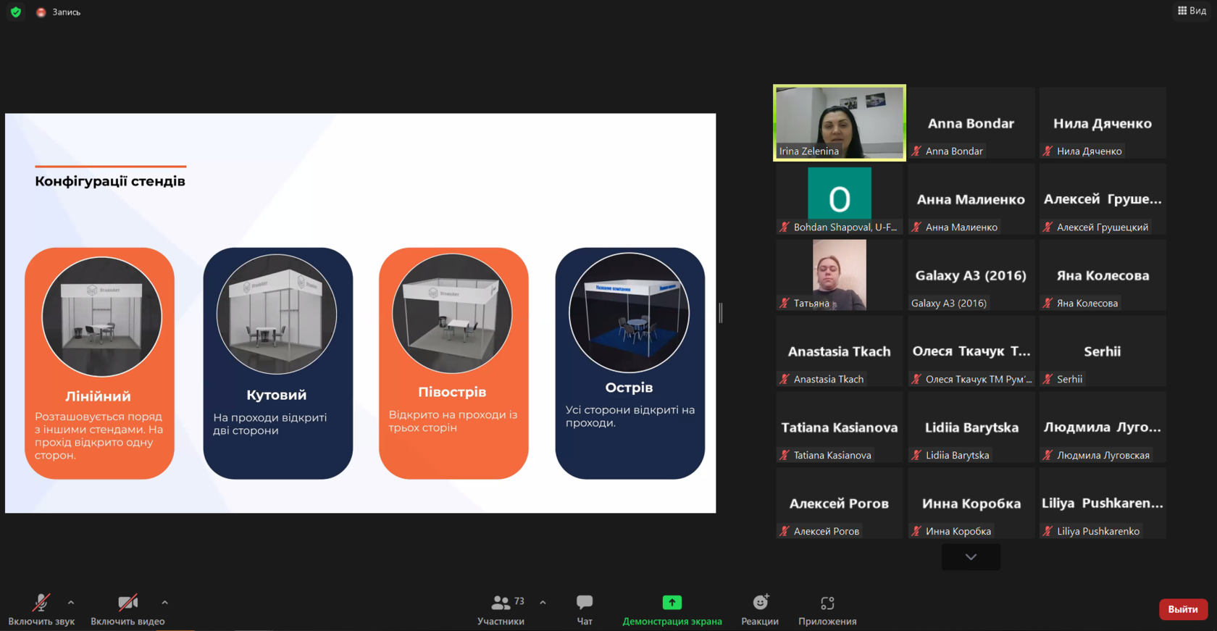The height and width of the screenshot is (631, 1217).
Task: Click the muted mic icon on Liliya Pushkarenko's tile
Action: coord(1047,531)
